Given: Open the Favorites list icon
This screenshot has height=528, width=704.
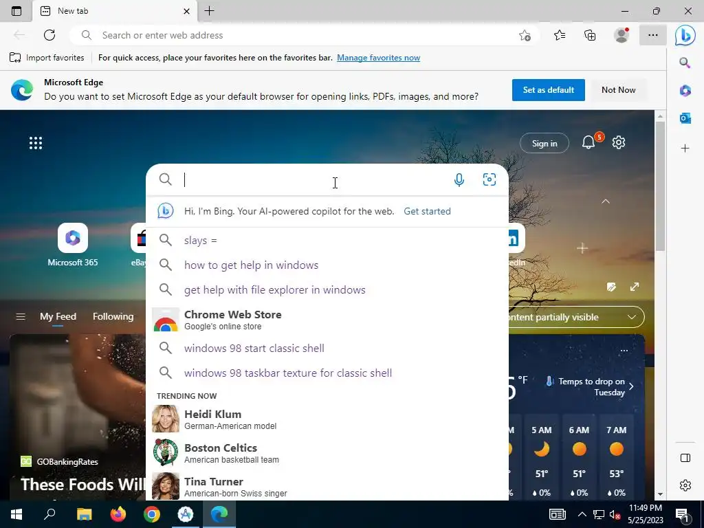Looking at the screenshot, I should (560, 35).
